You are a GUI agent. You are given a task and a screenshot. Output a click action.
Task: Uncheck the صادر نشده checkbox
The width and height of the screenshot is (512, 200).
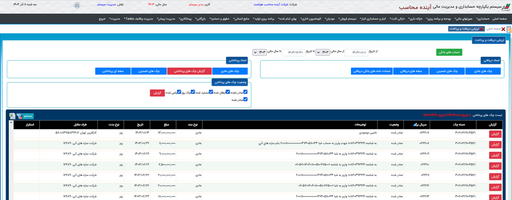245,92
